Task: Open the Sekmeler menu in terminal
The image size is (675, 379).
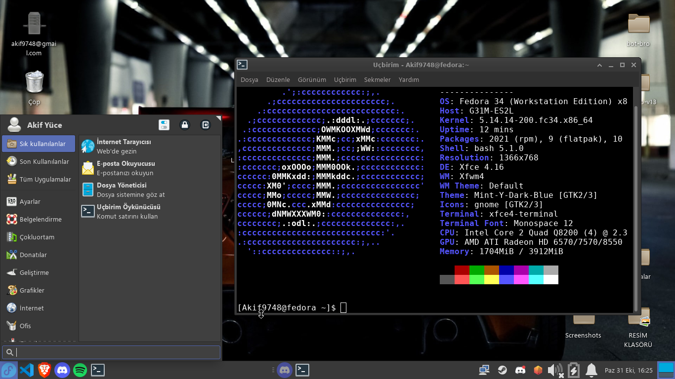Action: tap(378, 79)
